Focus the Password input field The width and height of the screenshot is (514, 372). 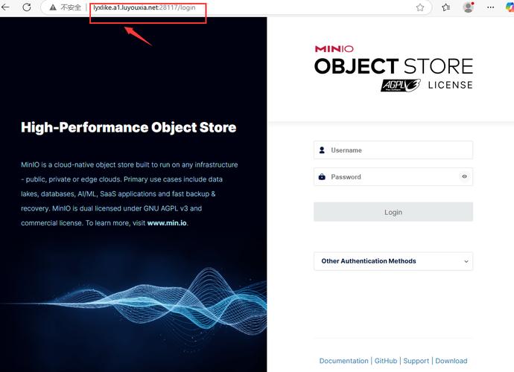(391, 177)
